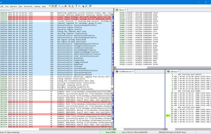Click the green Lines (100%) progress indicator
Viewport: 211px width, 134px height.
(111, 132)
